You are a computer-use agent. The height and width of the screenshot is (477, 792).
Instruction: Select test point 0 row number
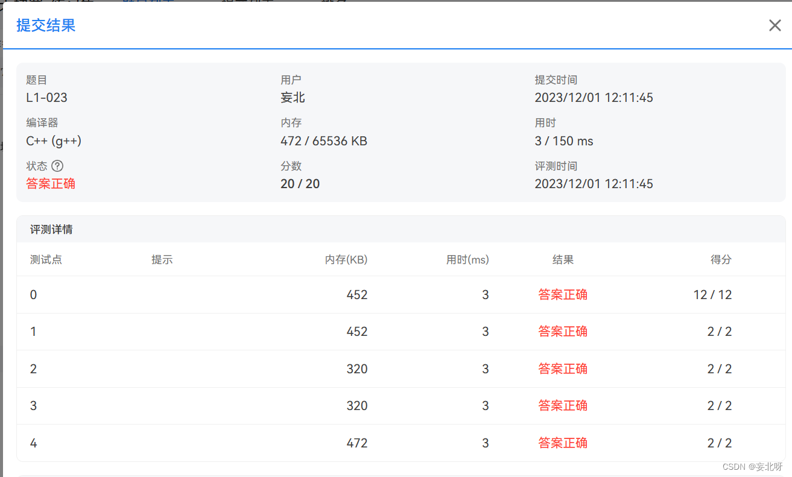(33, 295)
